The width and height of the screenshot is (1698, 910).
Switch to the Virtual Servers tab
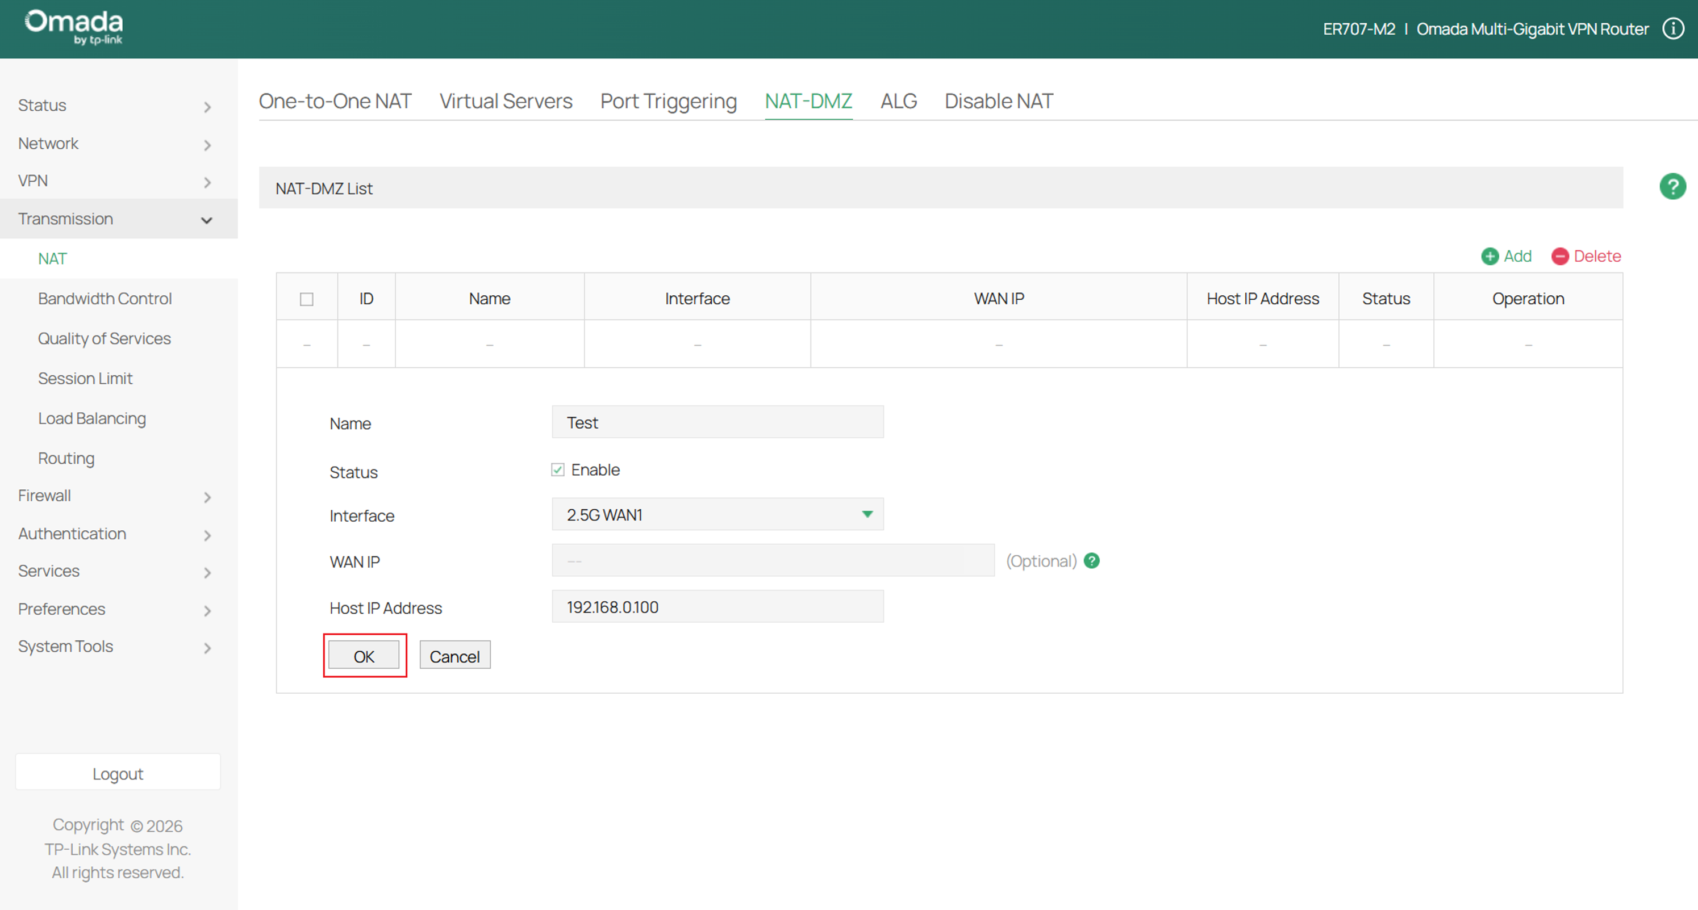click(x=506, y=100)
